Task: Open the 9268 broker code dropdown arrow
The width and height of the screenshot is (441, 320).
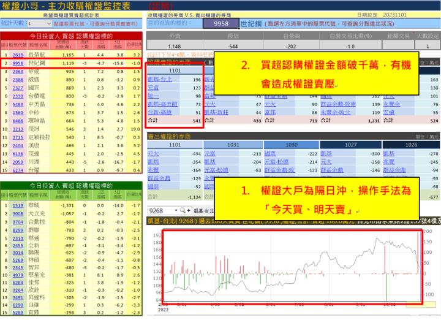Action: 176,210
